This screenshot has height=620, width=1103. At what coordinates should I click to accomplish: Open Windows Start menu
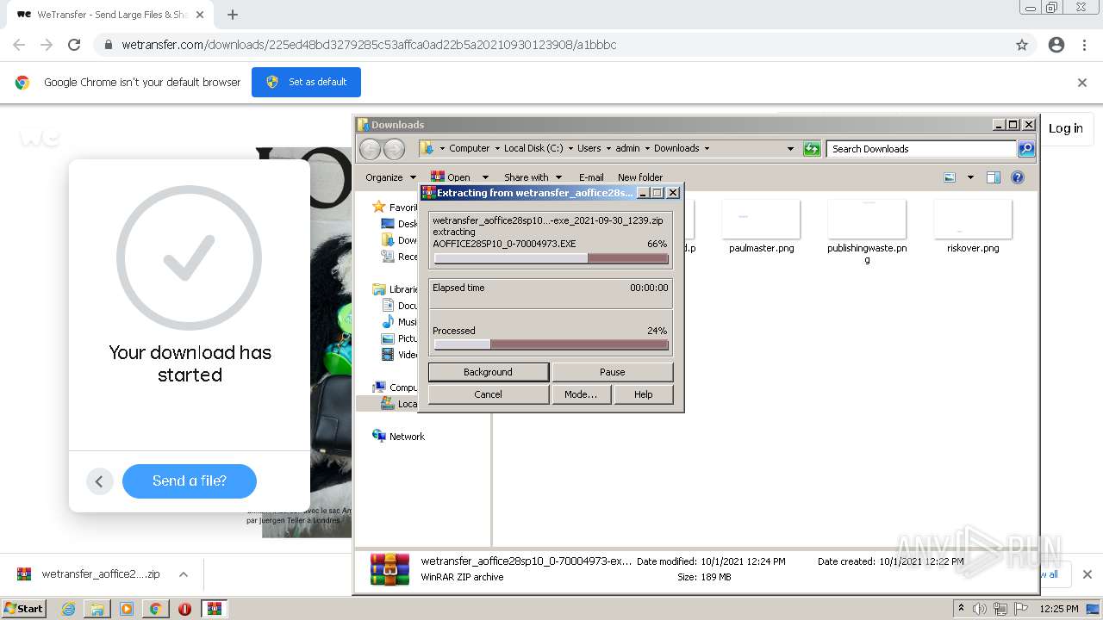click(23, 608)
